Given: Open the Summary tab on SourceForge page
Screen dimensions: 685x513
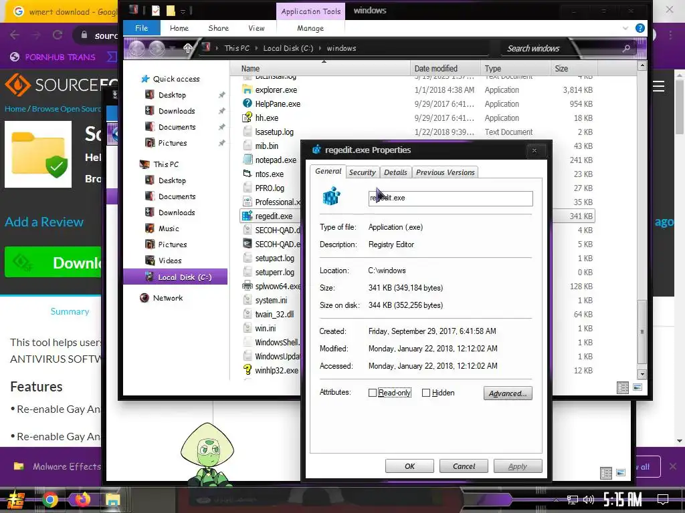Looking at the screenshot, I should pyautogui.click(x=70, y=311).
